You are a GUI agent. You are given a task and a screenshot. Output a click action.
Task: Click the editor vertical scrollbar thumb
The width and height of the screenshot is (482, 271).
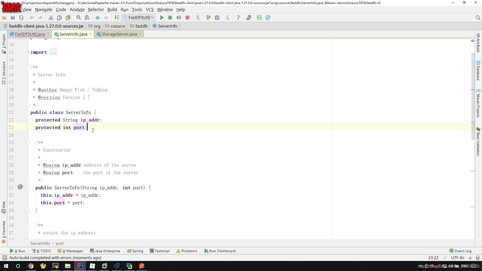[x=473, y=97]
